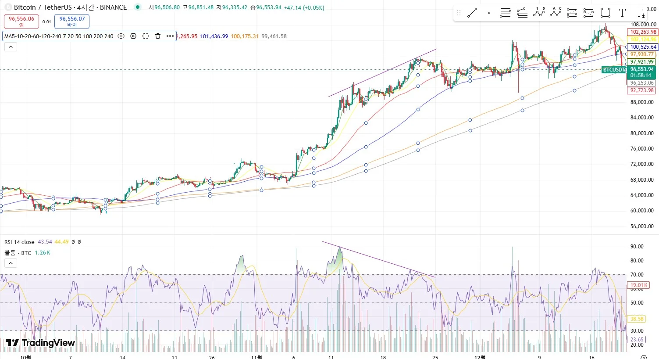Pick the ABC correction wave tool
Image resolution: width=659 pixels, height=359 pixels.
(556, 13)
